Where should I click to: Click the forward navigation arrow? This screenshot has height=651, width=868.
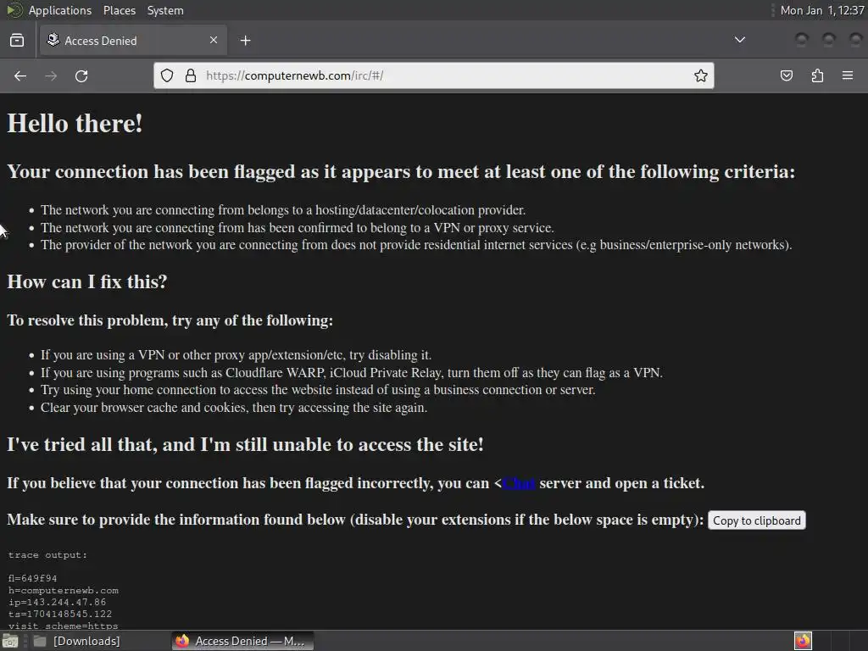click(x=51, y=75)
